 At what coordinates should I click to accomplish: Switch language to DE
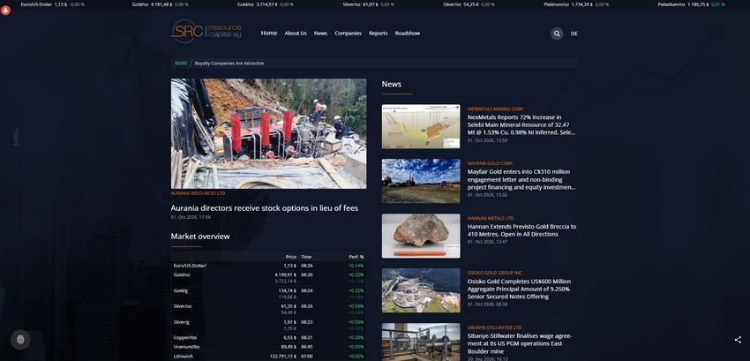pos(574,34)
